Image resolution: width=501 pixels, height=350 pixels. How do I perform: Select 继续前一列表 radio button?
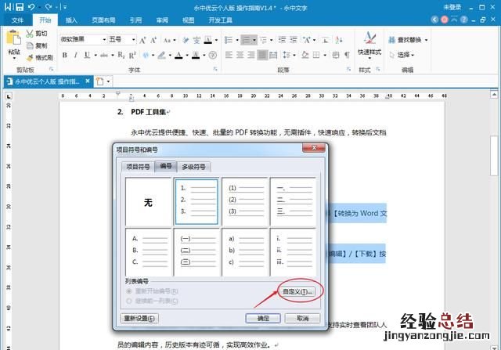click(x=129, y=301)
